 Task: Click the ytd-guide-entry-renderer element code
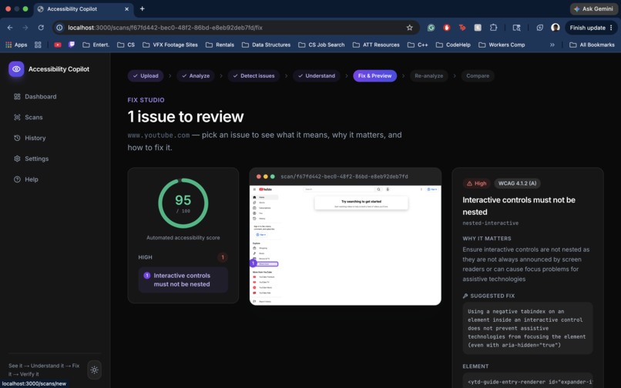pos(528,381)
